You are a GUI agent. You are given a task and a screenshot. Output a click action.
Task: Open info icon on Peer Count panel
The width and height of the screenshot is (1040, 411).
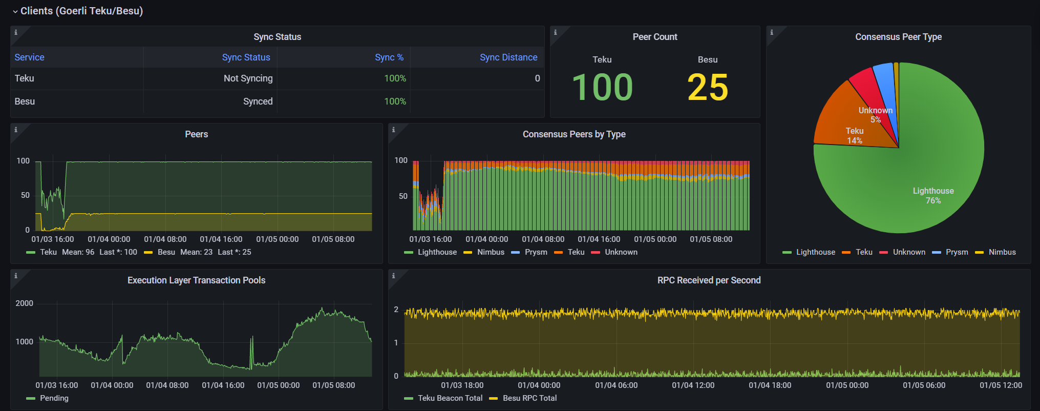tap(556, 32)
